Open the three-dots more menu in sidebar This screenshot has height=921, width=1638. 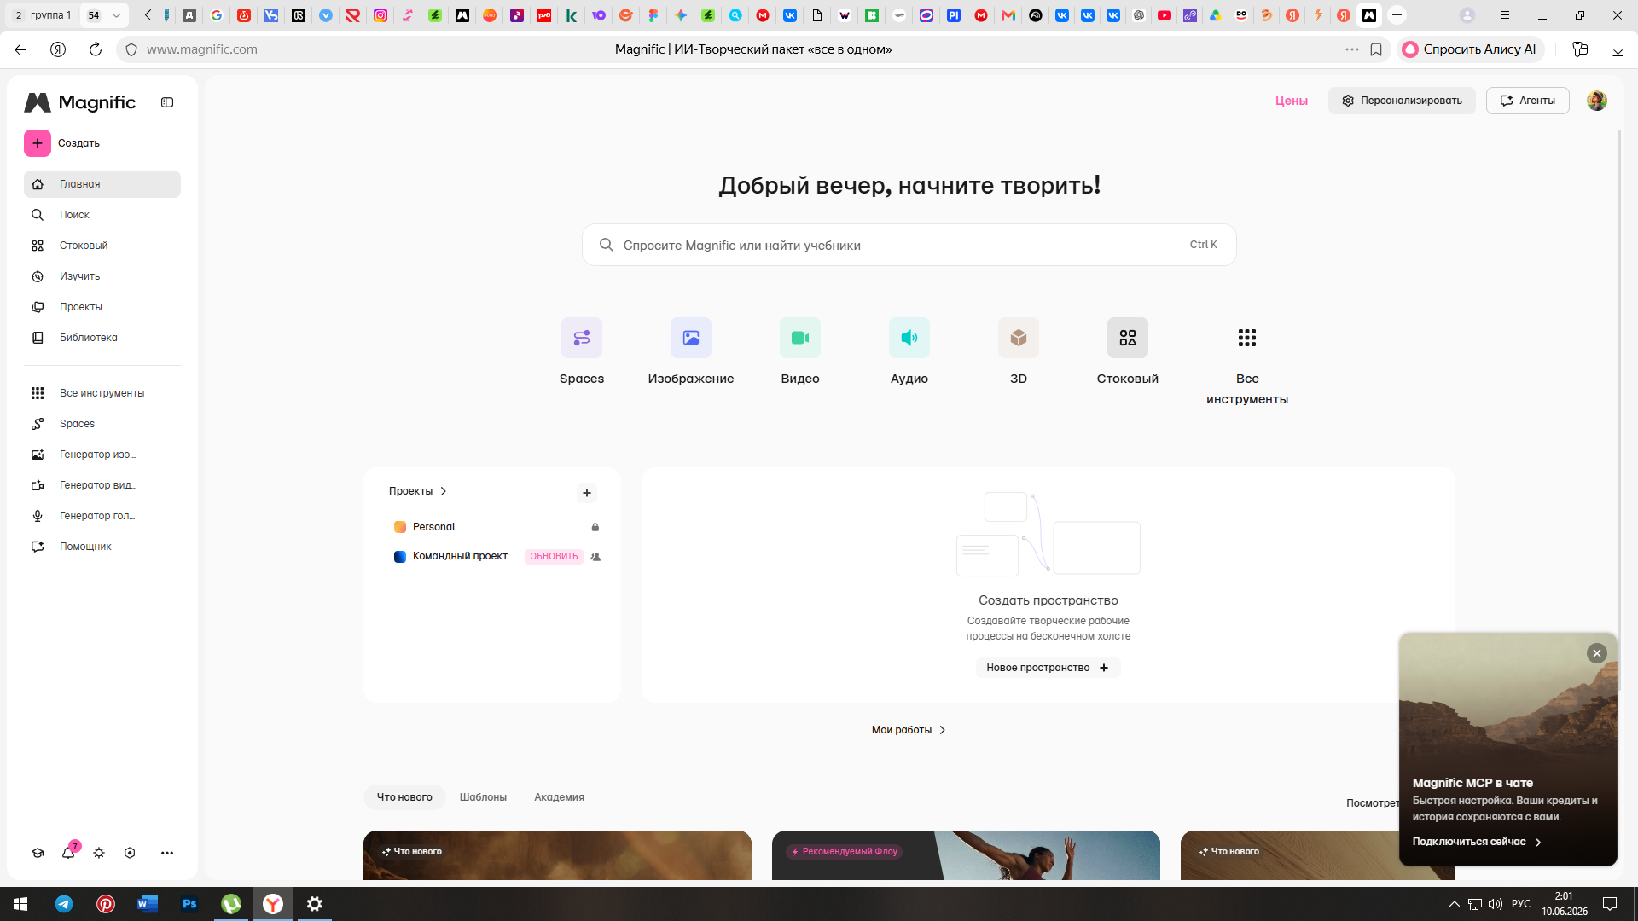pos(167,853)
